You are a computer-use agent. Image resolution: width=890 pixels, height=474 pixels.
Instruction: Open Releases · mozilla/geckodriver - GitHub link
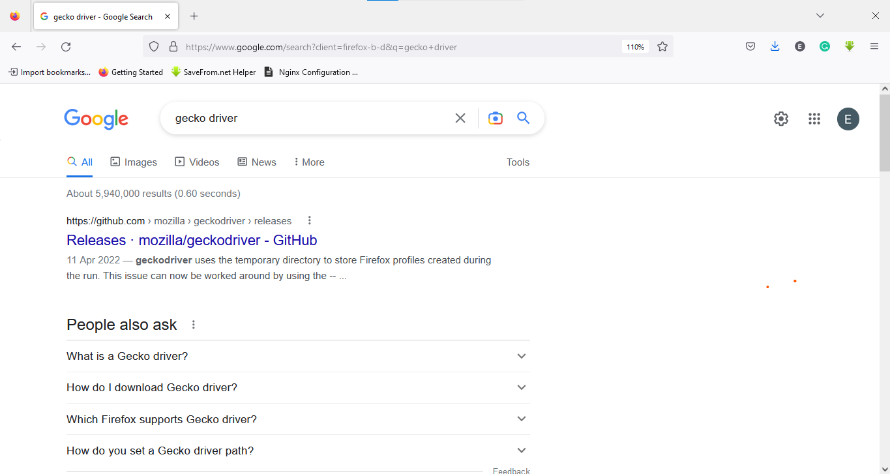point(192,240)
